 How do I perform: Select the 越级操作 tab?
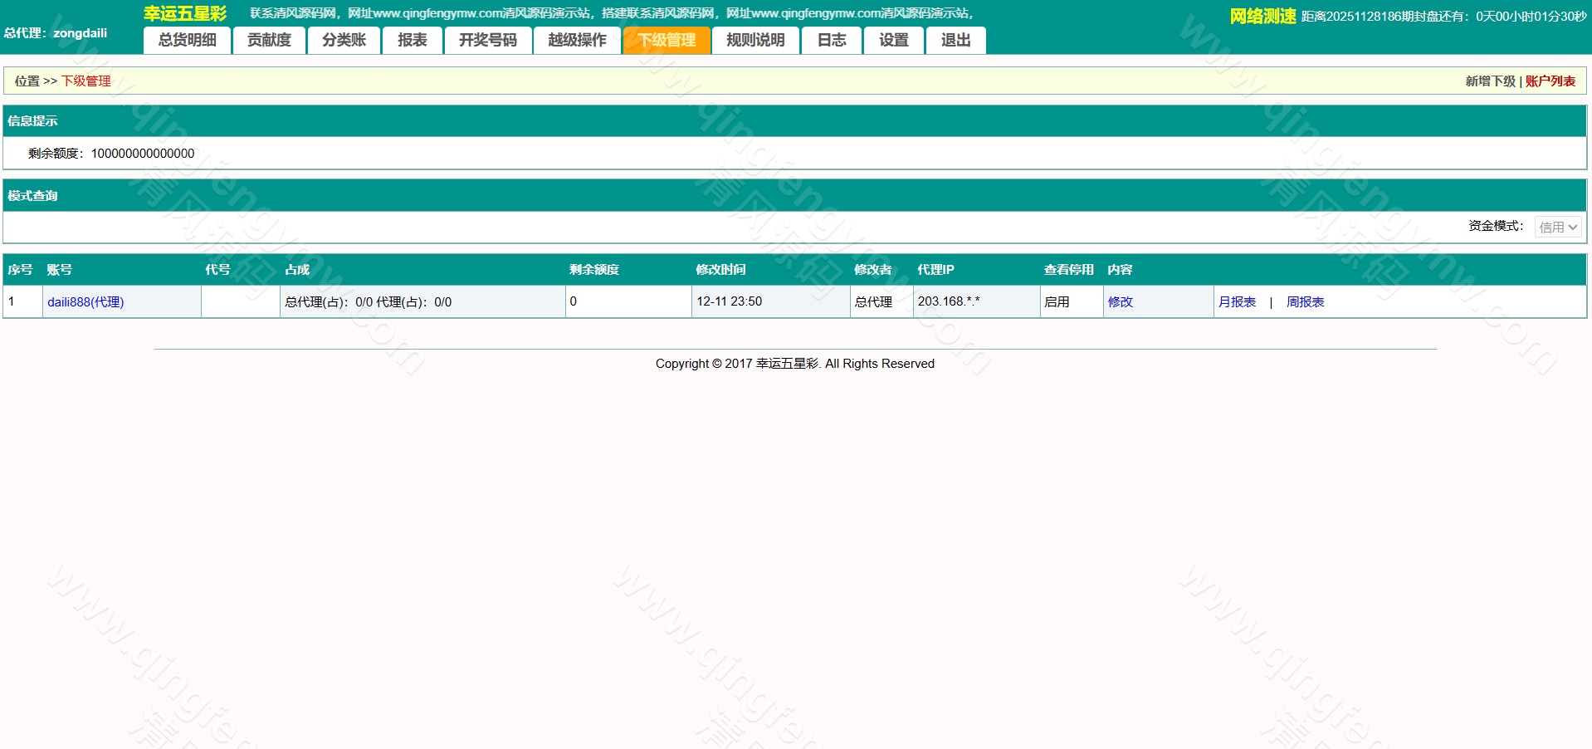pos(576,39)
